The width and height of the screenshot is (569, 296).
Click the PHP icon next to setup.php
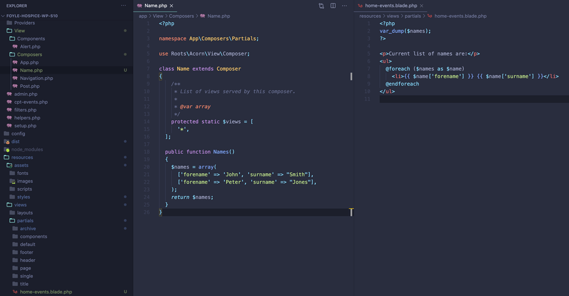(x=9, y=126)
